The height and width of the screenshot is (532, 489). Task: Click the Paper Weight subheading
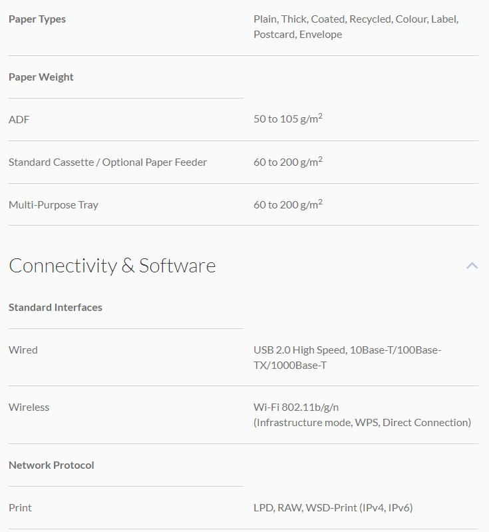point(41,77)
